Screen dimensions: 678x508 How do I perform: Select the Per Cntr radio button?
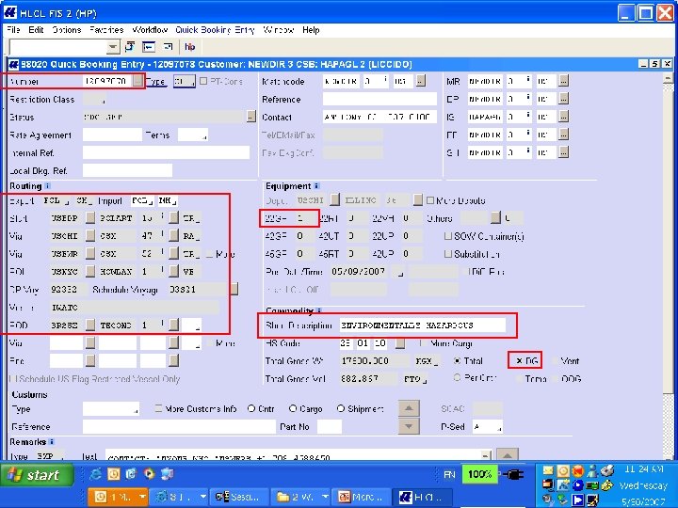457,377
